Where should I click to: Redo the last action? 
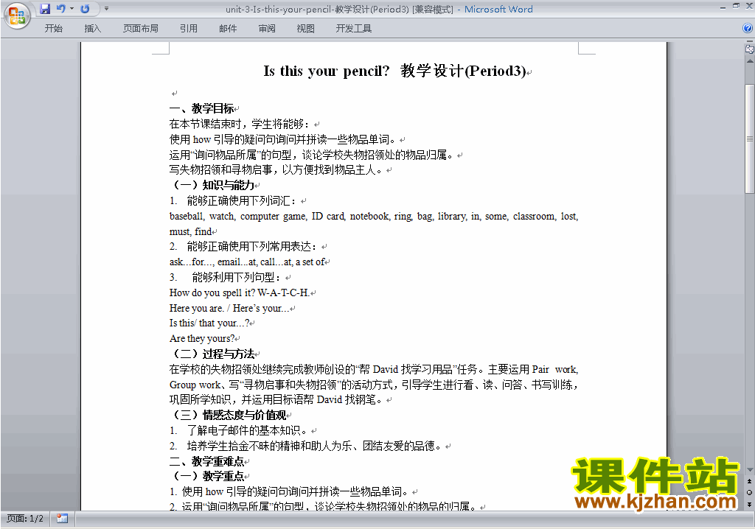(86, 9)
